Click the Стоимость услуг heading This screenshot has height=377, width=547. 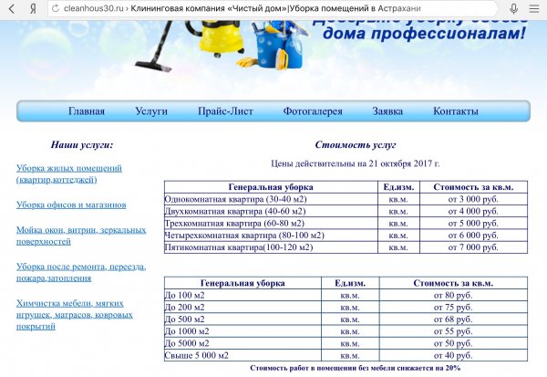pos(355,145)
